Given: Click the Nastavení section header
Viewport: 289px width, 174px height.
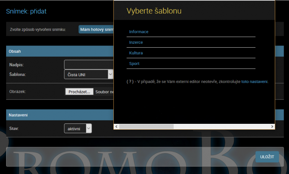Looking at the screenshot, I should 18,115.
